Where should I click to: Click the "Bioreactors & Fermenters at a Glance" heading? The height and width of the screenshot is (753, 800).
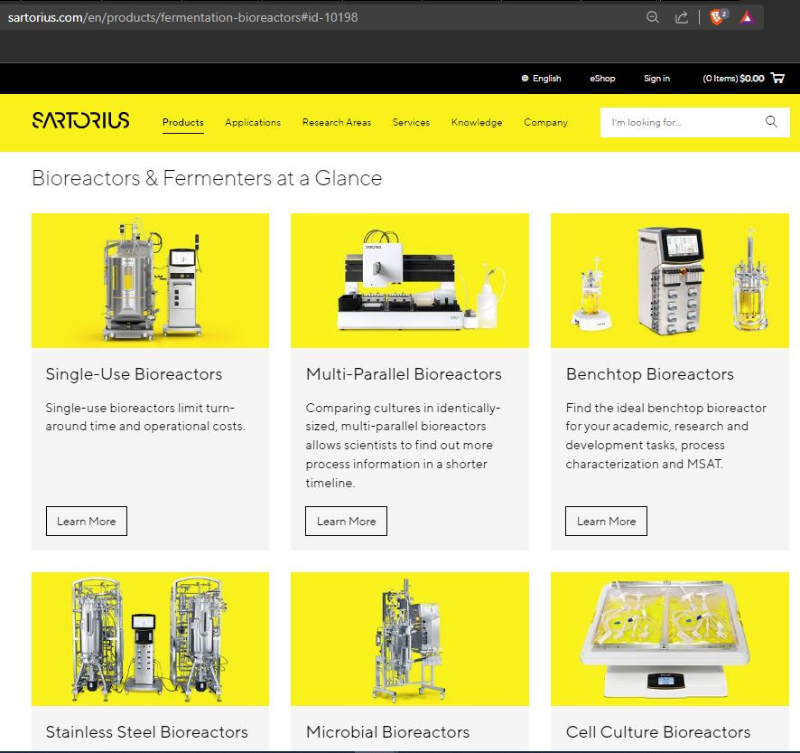coord(207,178)
